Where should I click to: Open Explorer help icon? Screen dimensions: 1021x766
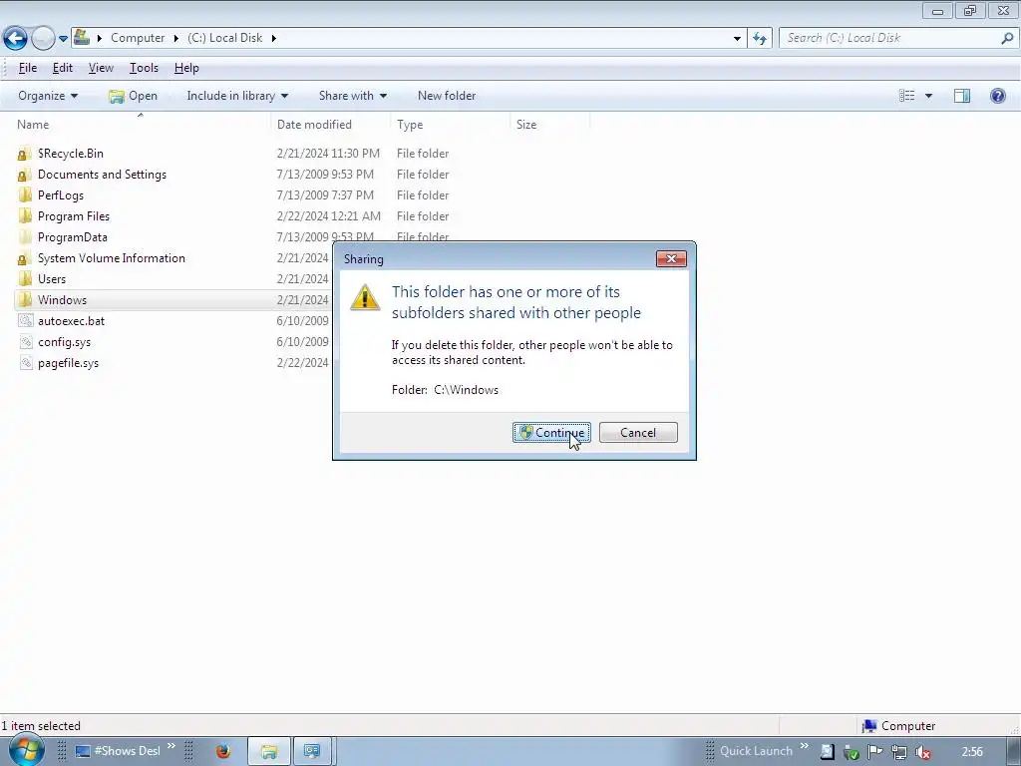(x=997, y=96)
